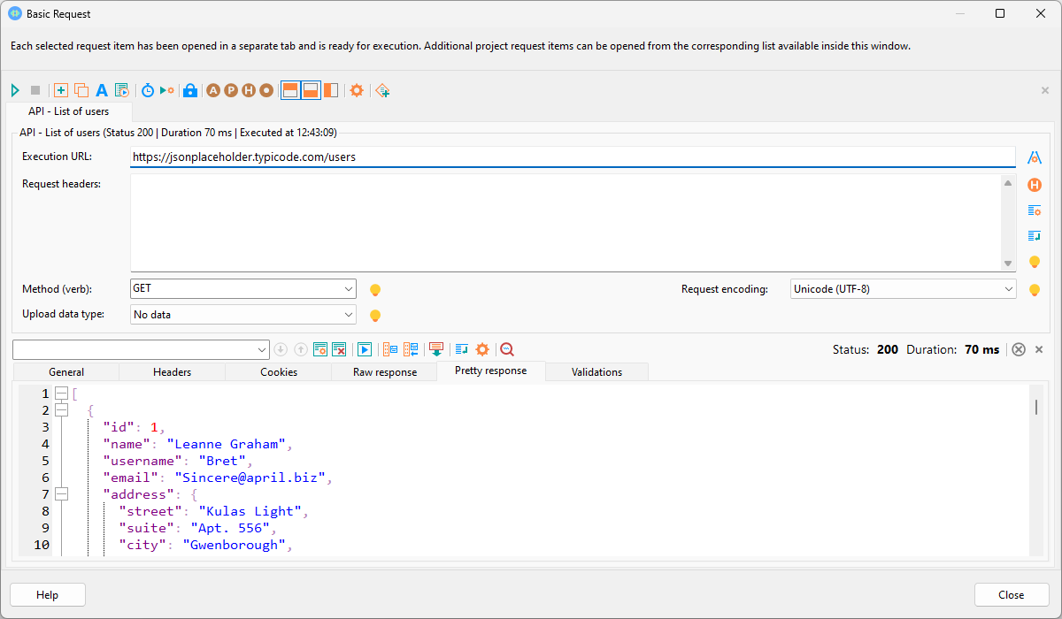Open the Method (verb) GET dropdown

pos(243,288)
